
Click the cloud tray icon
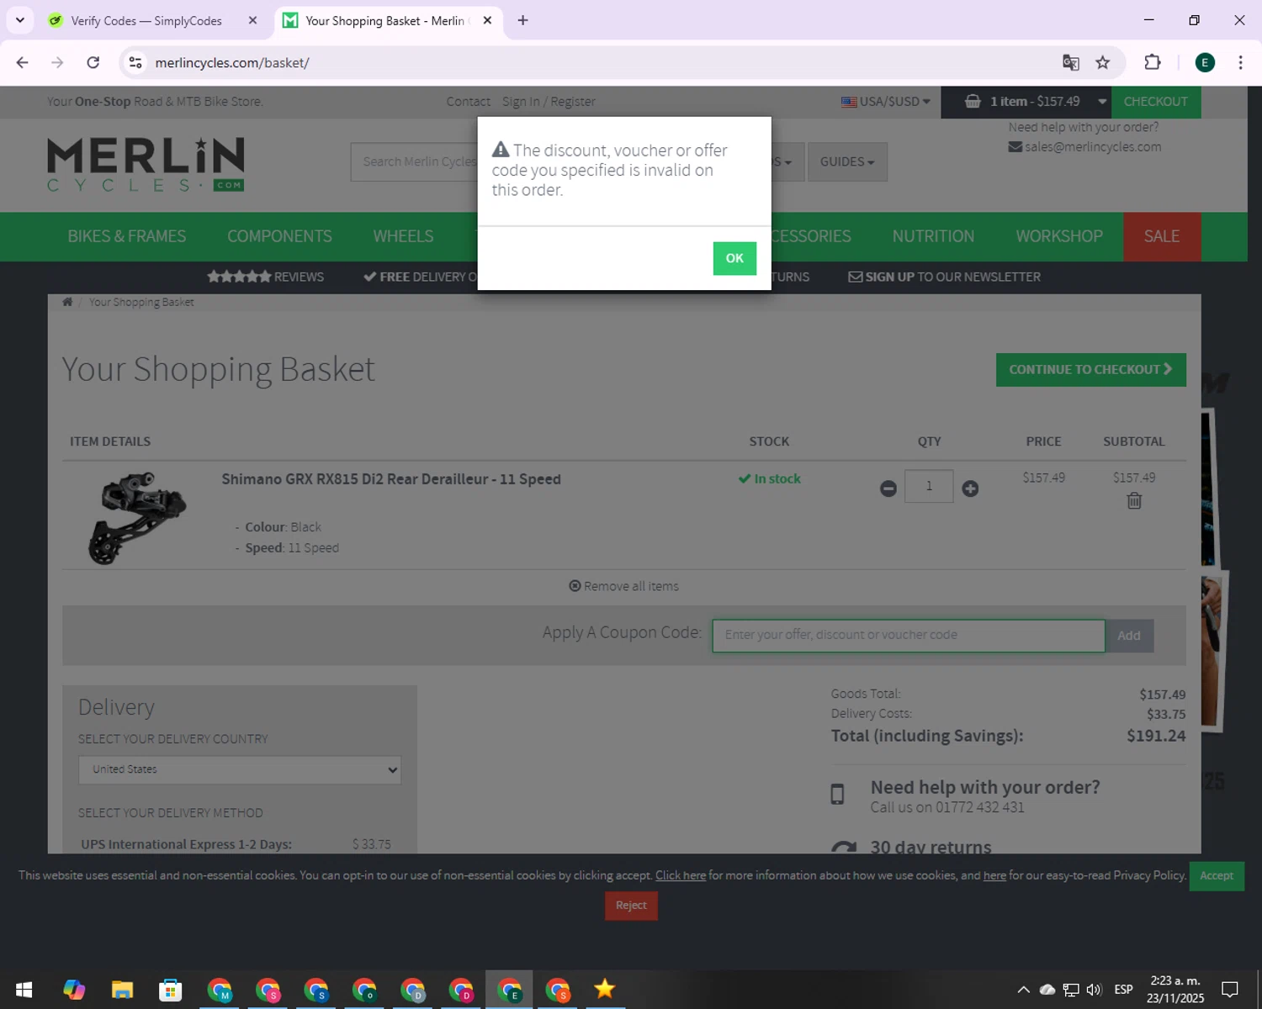pyautogui.click(x=1047, y=990)
